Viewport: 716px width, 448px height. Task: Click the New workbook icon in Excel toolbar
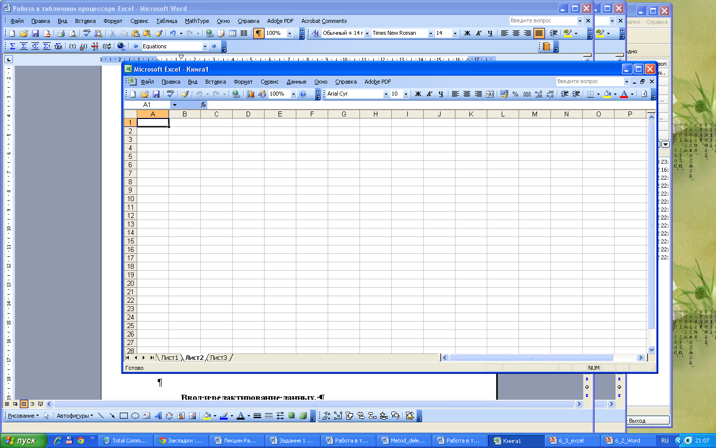pos(133,94)
